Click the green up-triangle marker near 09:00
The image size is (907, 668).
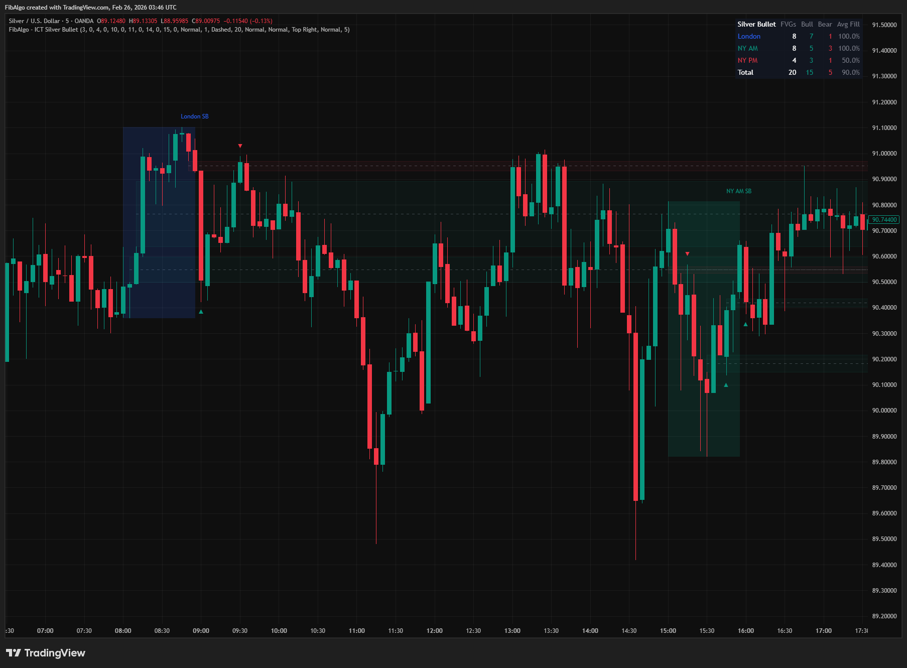click(x=201, y=312)
